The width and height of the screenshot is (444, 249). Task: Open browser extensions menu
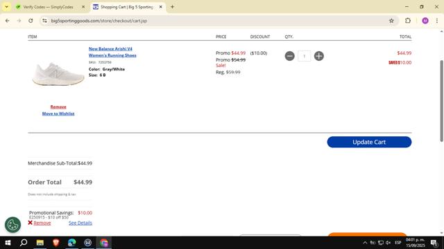click(x=408, y=21)
